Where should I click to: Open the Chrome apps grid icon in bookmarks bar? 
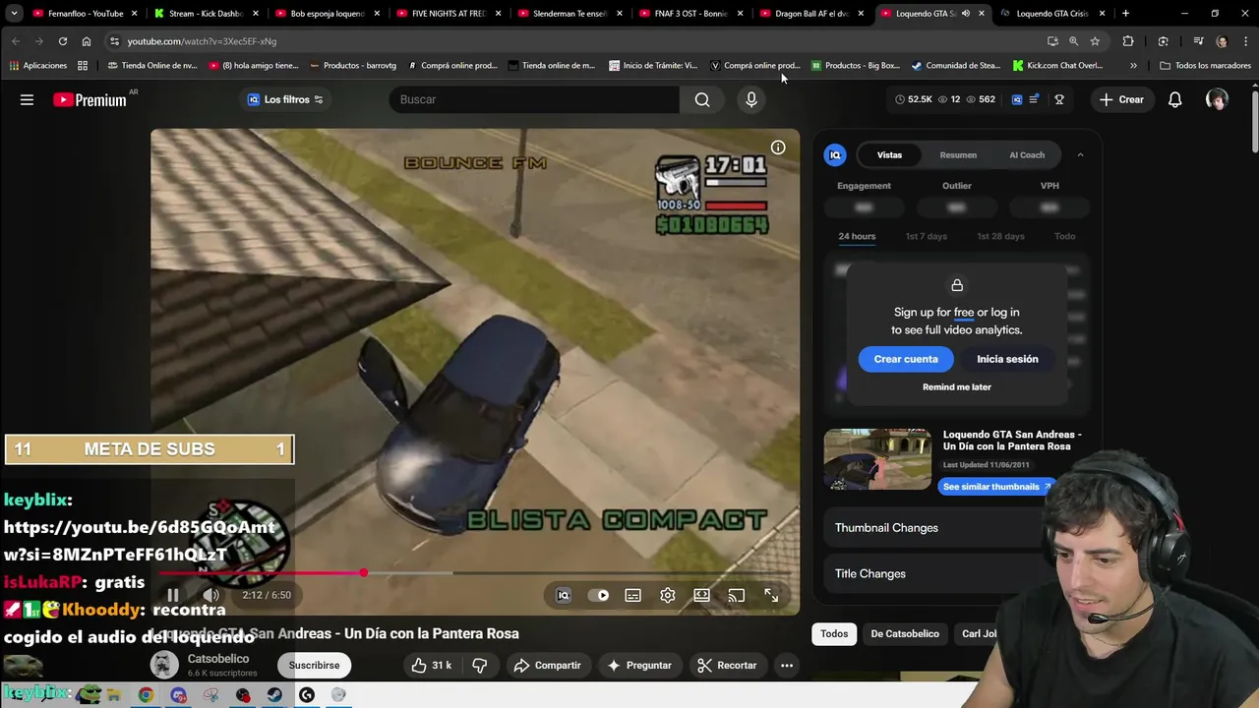pos(83,66)
